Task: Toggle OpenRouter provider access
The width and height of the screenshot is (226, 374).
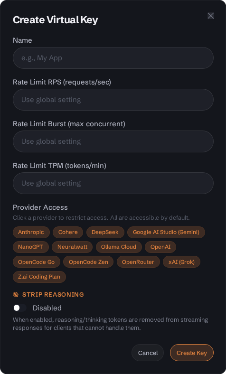Action: pyautogui.click(x=138, y=262)
